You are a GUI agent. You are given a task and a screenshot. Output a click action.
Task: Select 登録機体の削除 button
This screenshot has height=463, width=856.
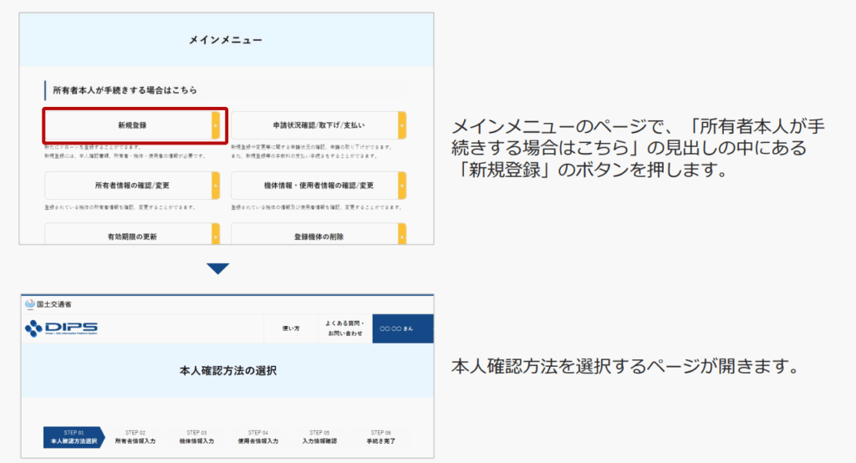pyautogui.click(x=318, y=234)
